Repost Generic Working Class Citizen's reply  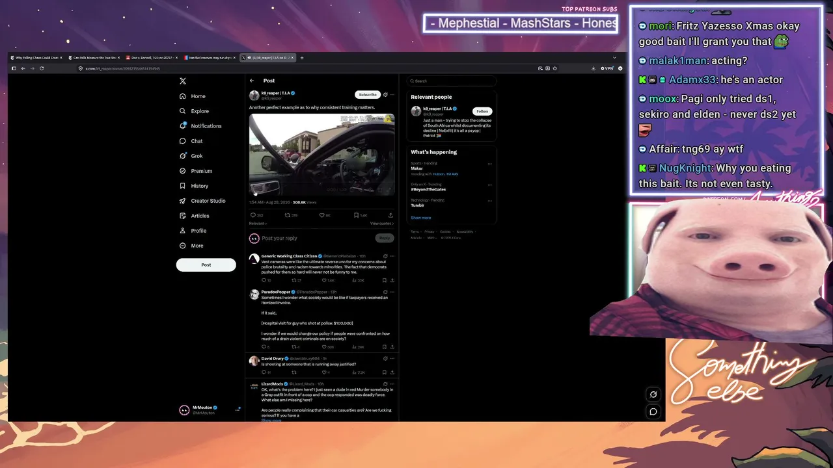294,280
